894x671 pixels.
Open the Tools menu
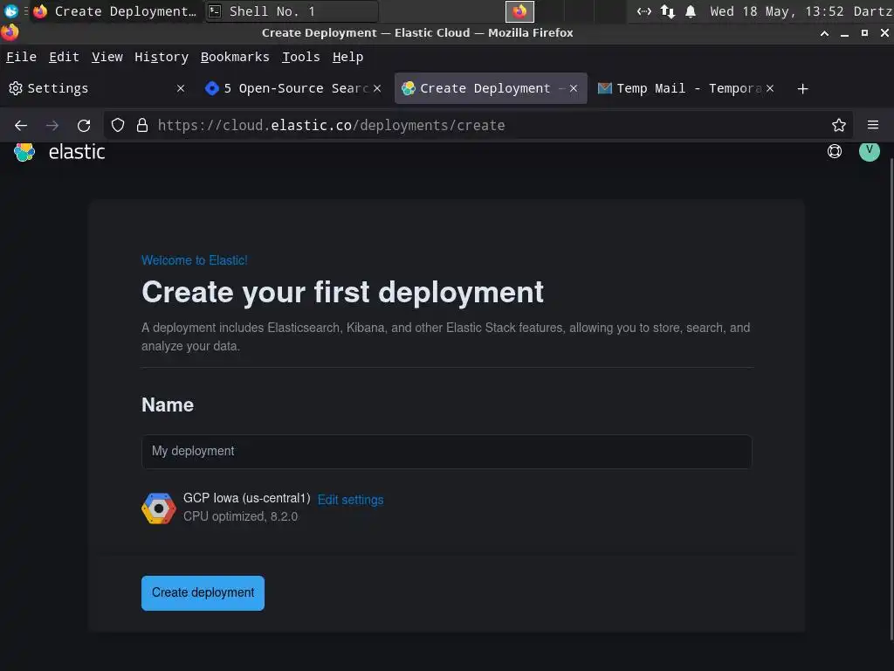(x=301, y=57)
